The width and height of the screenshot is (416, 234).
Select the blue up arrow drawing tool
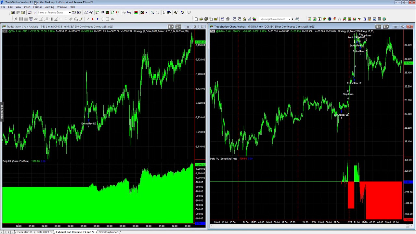click(97, 19)
